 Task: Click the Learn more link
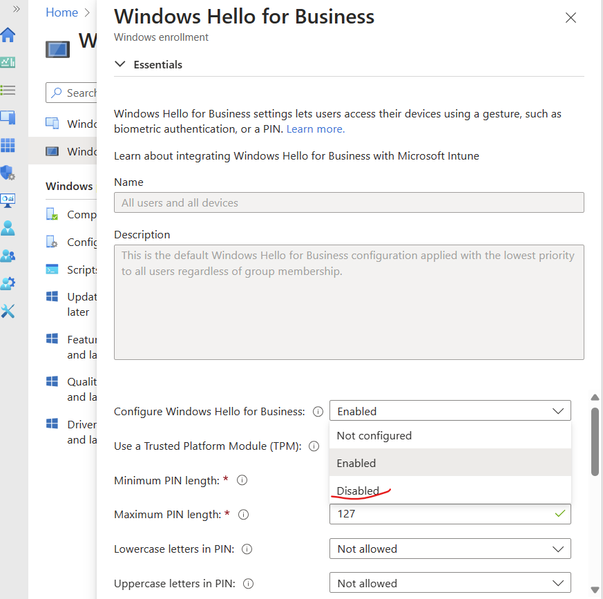pyautogui.click(x=316, y=129)
